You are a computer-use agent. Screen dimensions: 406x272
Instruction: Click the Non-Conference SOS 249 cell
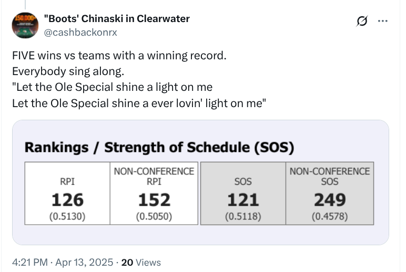pyautogui.click(x=330, y=193)
